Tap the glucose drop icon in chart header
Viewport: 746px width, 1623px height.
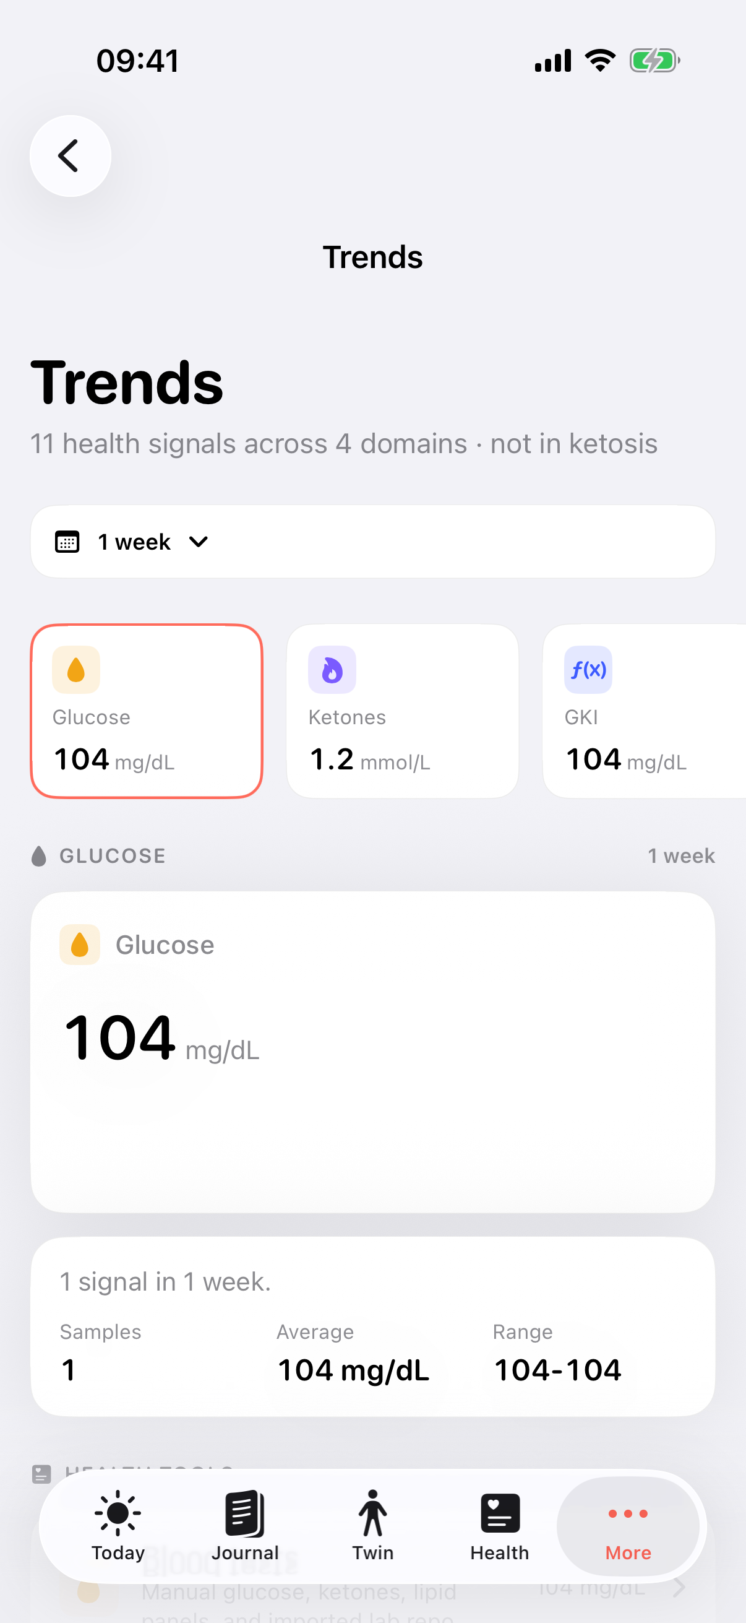pos(80,945)
